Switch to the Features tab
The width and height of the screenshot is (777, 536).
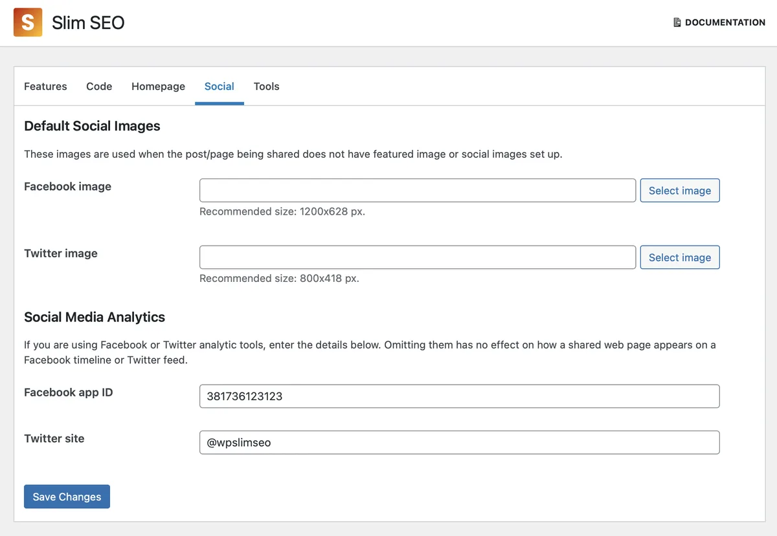coord(45,86)
